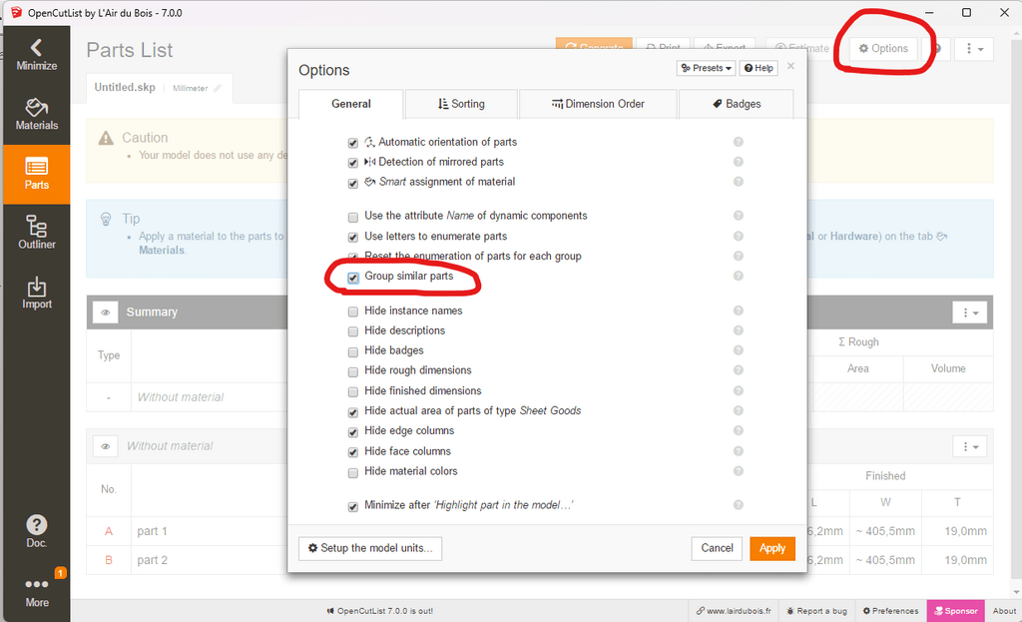
Task: Uncheck Group similar parts checkbox
Action: [x=353, y=277]
